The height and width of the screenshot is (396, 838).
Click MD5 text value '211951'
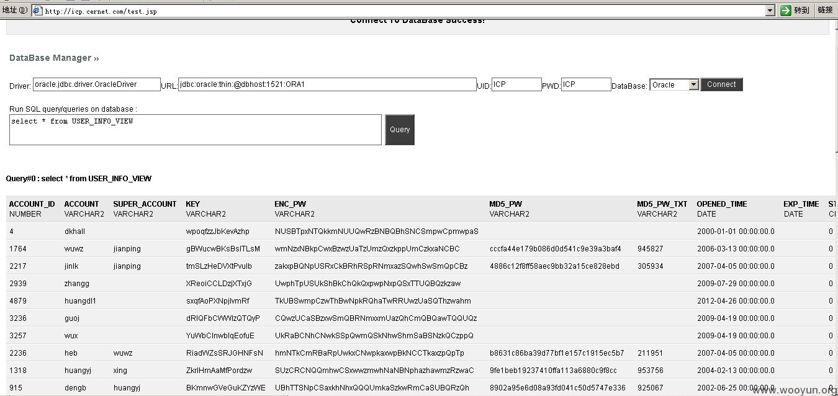click(650, 353)
